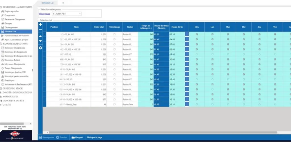Enable Lun checkbox for 7 - VT 1/2
Viewport: 291px width, 142px height.
pyautogui.click(x=212, y=54)
